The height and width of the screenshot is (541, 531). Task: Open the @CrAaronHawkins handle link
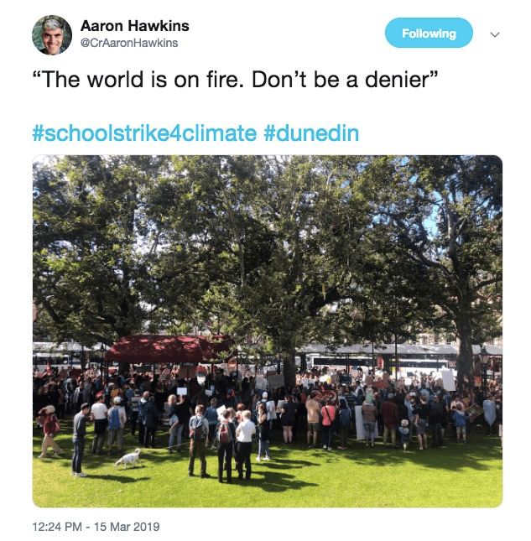(x=129, y=43)
